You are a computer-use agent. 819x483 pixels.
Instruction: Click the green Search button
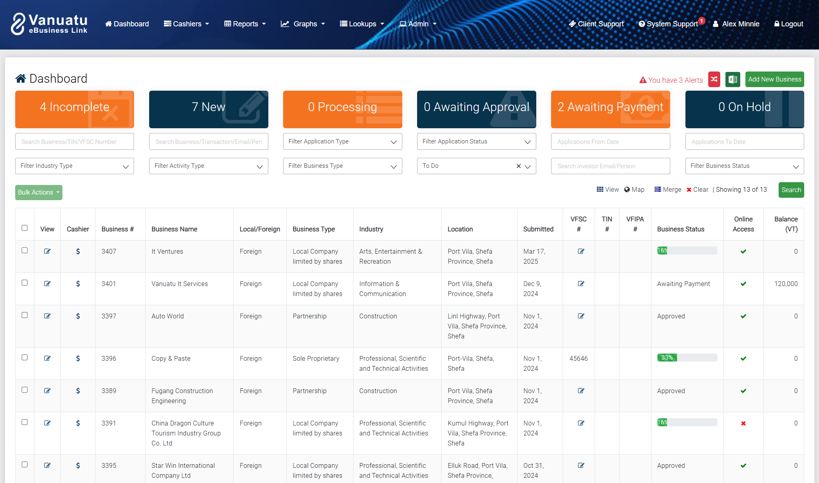[791, 190]
